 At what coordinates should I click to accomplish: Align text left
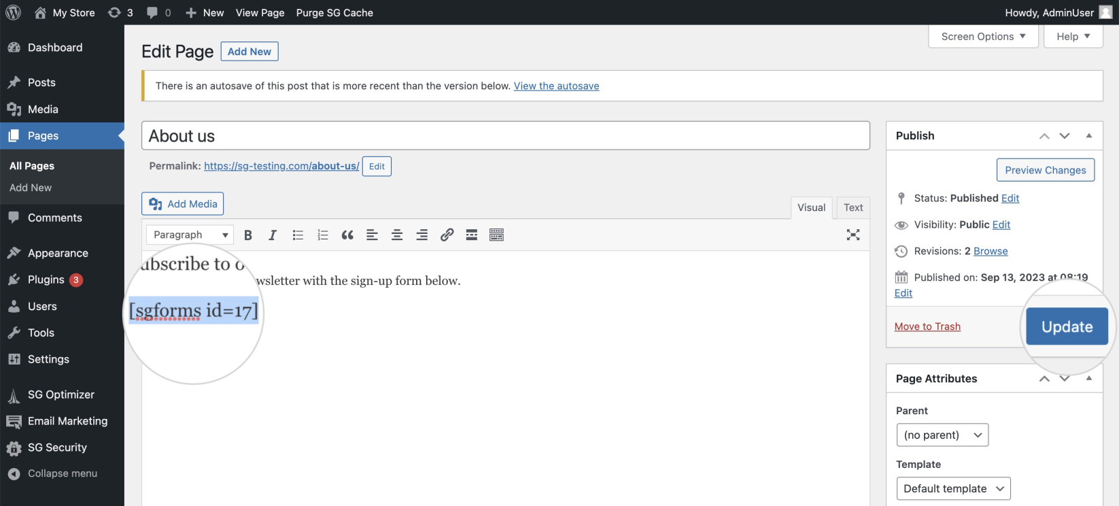pyautogui.click(x=372, y=235)
